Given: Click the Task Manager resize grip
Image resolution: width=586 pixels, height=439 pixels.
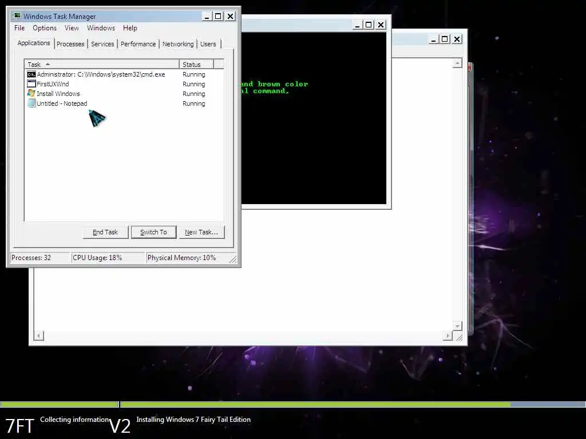Looking at the screenshot, I should pos(233,259).
